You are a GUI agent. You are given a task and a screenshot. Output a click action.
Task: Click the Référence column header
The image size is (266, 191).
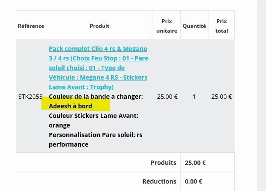(31, 26)
